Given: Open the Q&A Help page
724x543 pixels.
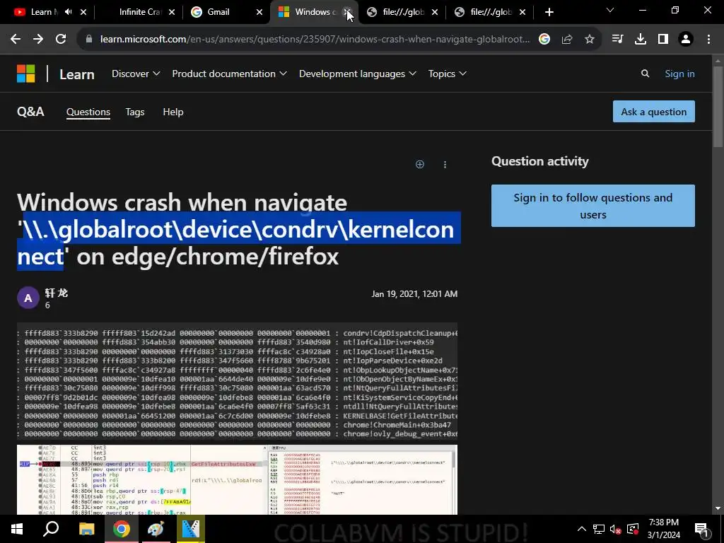Looking at the screenshot, I should pyautogui.click(x=173, y=112).
